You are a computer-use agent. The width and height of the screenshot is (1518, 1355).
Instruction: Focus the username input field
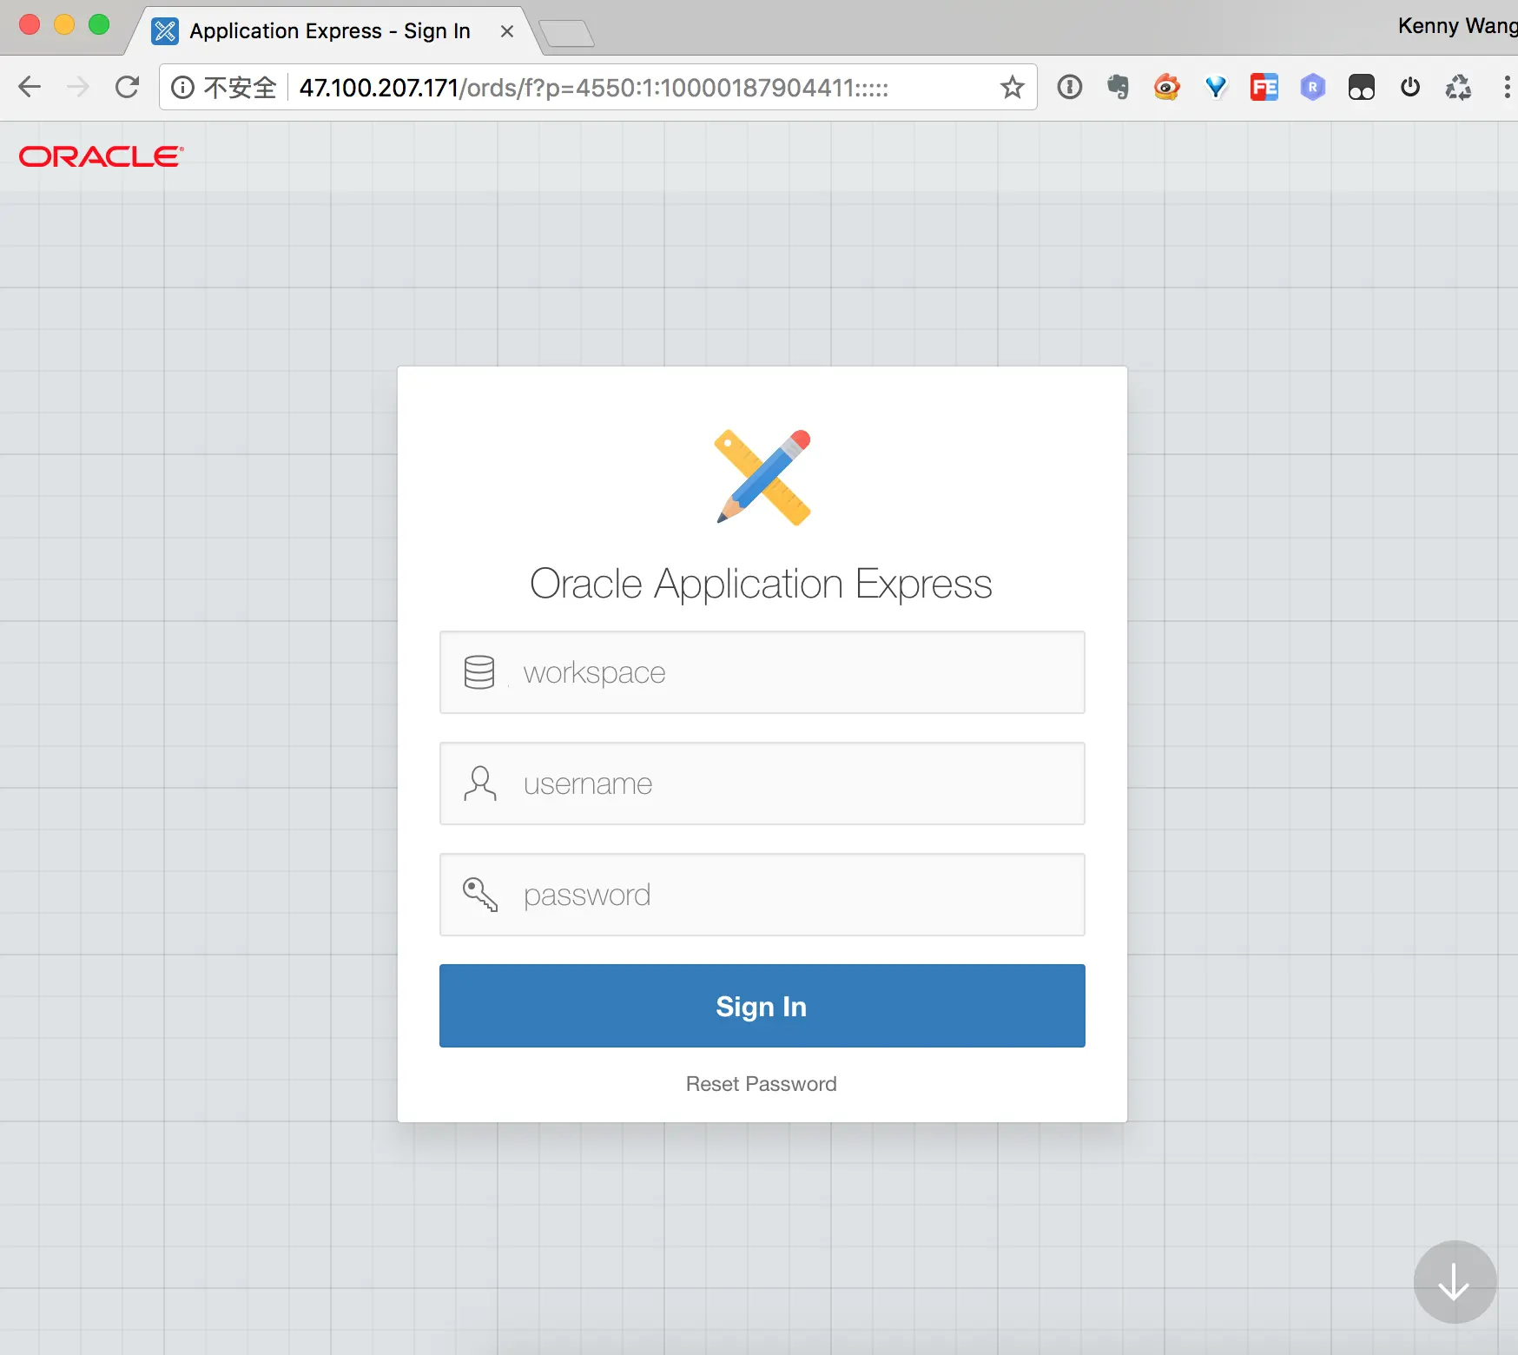tap(762, 783)
